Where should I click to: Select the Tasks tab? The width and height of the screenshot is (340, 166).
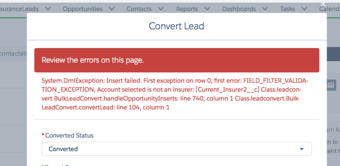[x=287, y=9]
